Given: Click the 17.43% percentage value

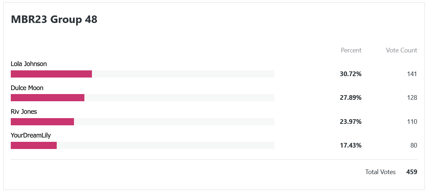Looking at the screenshot, I should tap(350, 145).
